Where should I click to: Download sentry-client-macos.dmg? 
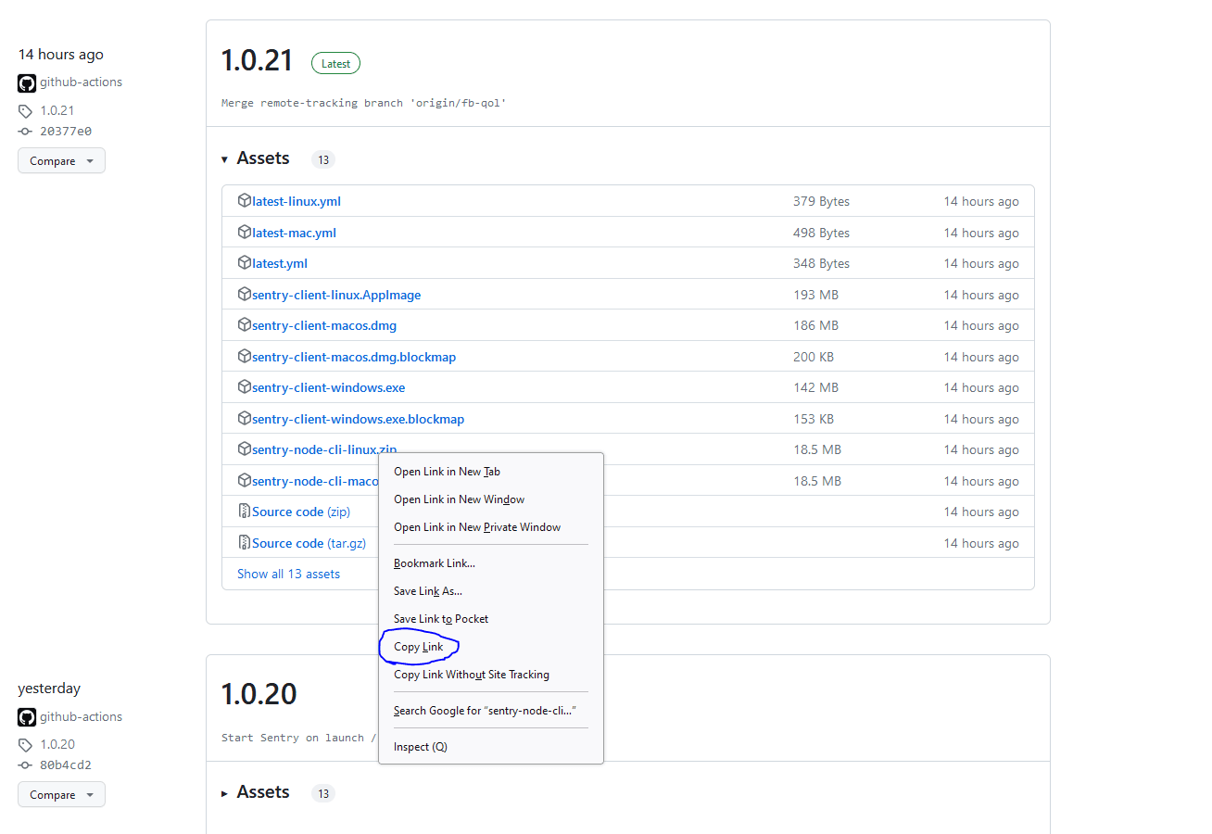(324, 325)
